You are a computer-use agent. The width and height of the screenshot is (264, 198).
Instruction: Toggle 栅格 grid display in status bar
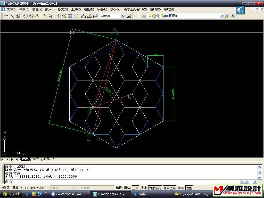[127, 188]
